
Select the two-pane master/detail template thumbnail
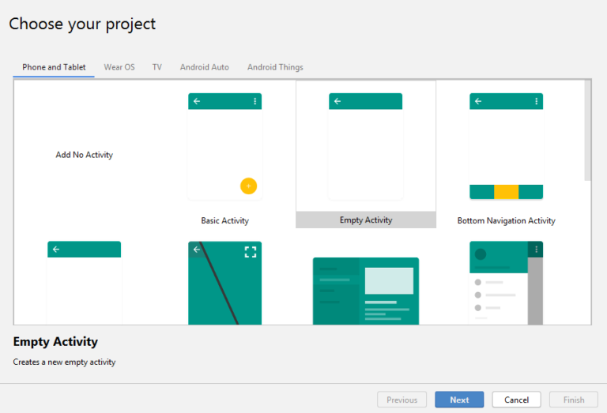[366, 291]
